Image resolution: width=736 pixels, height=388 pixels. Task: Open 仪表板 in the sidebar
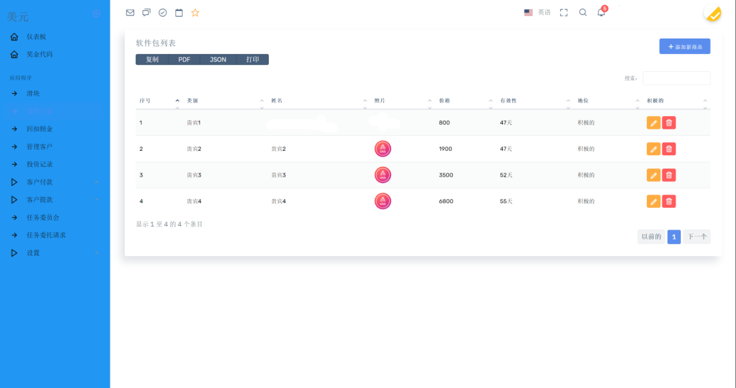[x=36, y=37]
